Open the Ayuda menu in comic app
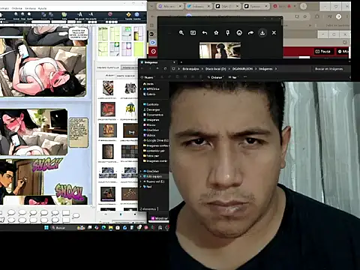360x270 pixels. (x=42, y=8)
